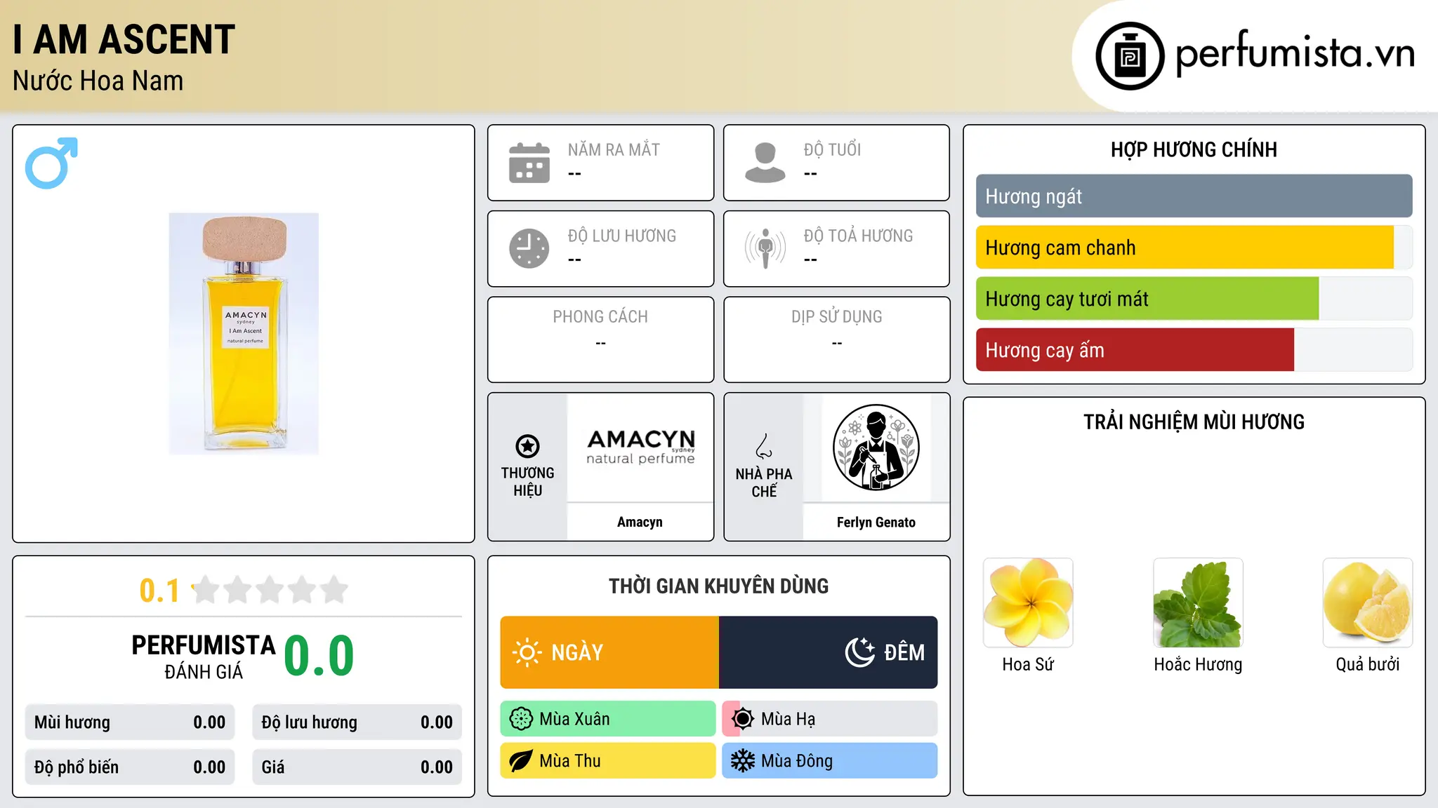Click the sun icon in the Ngày block

tap(527, 652)
